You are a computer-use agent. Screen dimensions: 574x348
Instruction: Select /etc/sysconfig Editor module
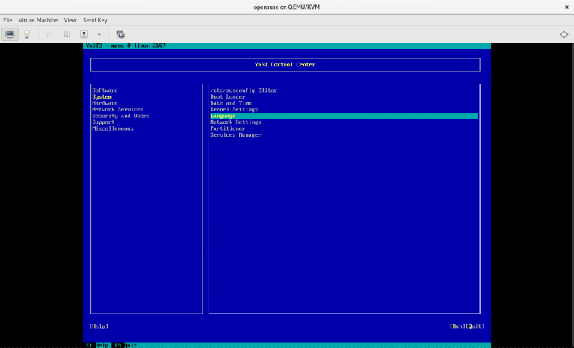244,90
